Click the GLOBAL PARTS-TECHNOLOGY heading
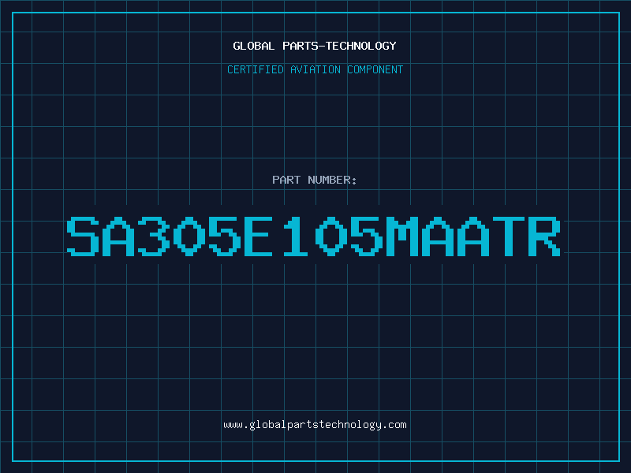Viewport: 631px width, 473px height. click(315, 46)
